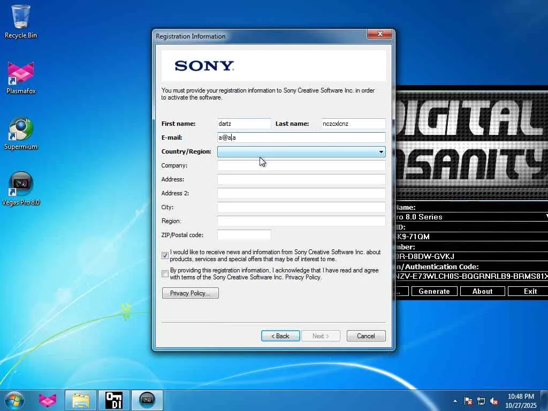The height and width of the screenshot is (411, 548).
Task: Switch to the Vegas Pro taskbar icon
Action: (147, 400)
